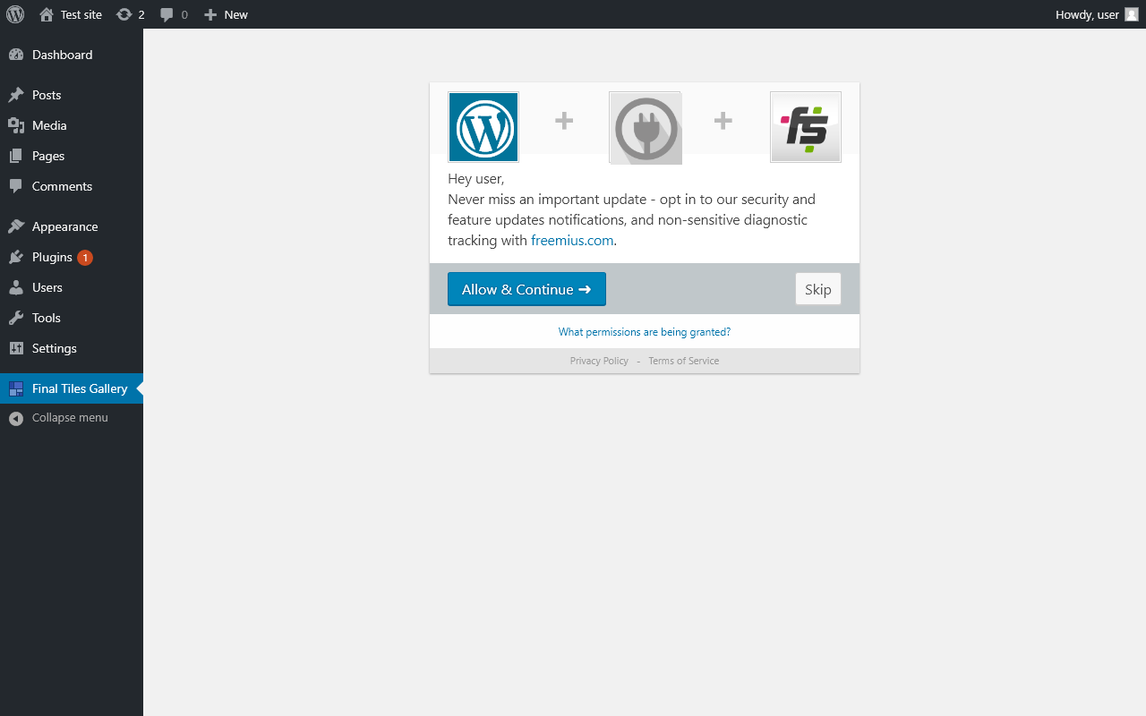Click the Plugins plug icon in the sidebar
The image size is (1146, 716).
click(x=16, y=257)
